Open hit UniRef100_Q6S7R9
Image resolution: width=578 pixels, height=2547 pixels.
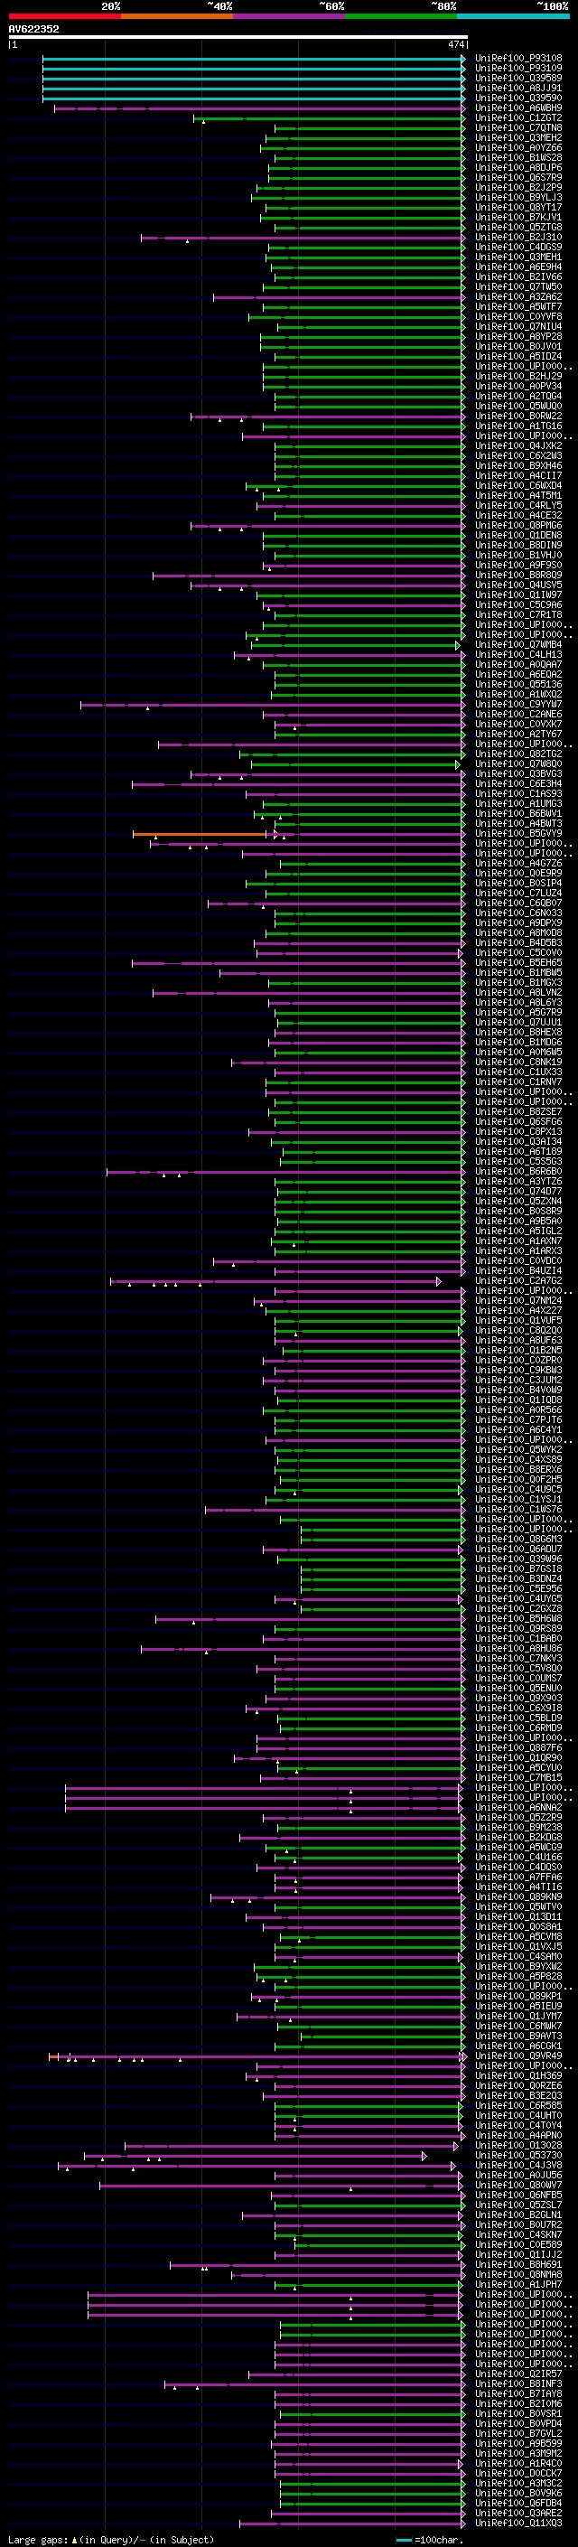click(x=518, y=178)
